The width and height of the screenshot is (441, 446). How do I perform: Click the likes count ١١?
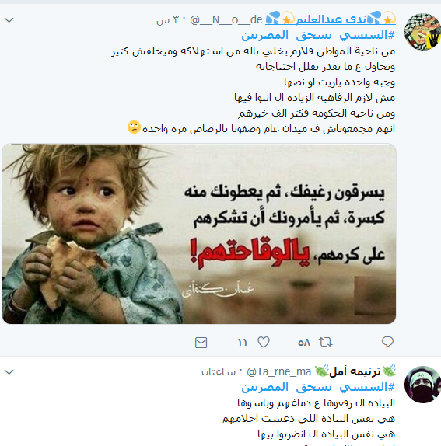243,343
